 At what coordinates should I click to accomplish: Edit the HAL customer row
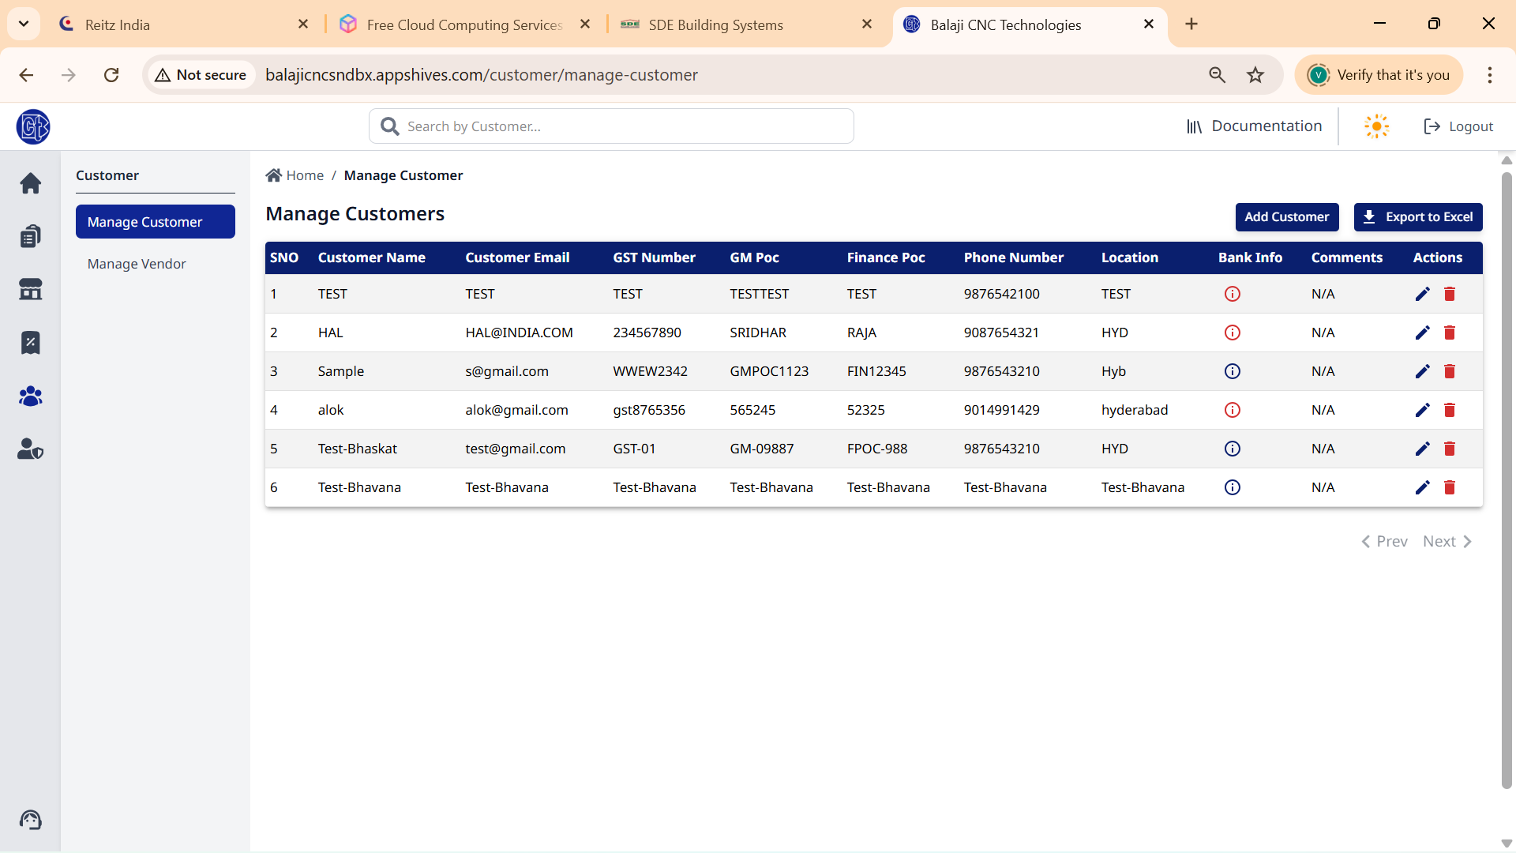(x=1422, y=333)
